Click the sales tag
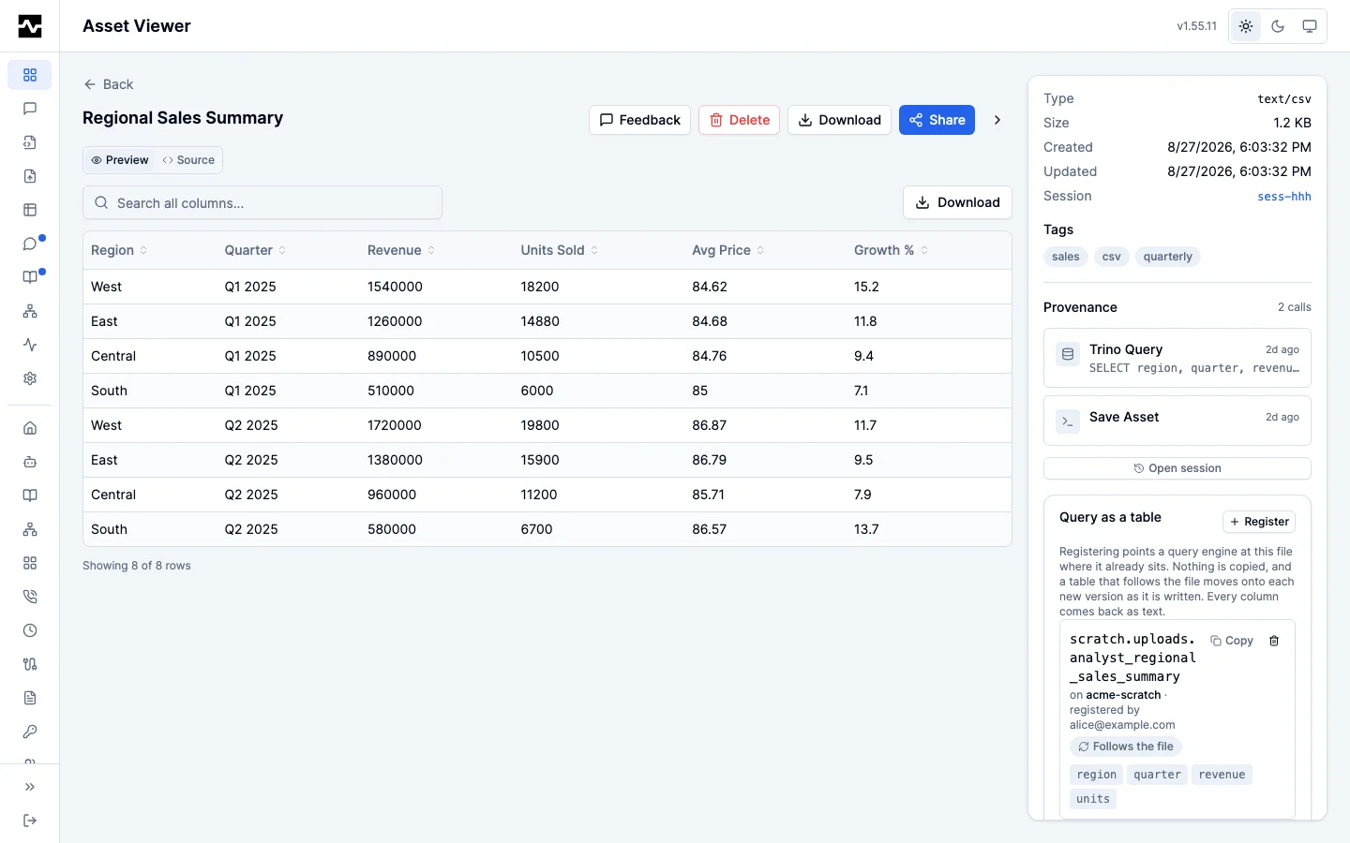The image size is (1350, 843). point(1066,257)
